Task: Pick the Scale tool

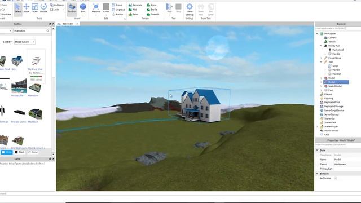Action: pos(35,8)
